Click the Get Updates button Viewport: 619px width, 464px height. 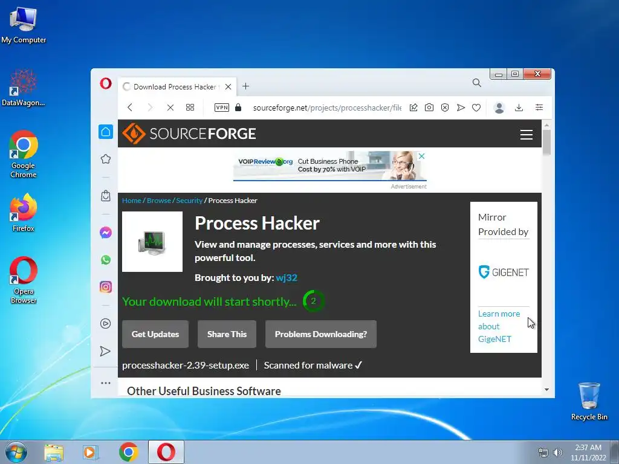(155, 334)
